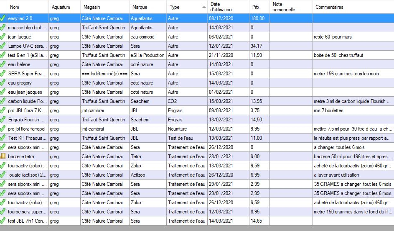Click the green check icon of mousse bleu biol row
This screenshot has height=231, width=394.
click(x=3, y=27)
